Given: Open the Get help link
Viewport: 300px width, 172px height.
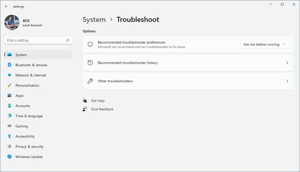Looking at the screenshot, I should (x=98, y=101).
